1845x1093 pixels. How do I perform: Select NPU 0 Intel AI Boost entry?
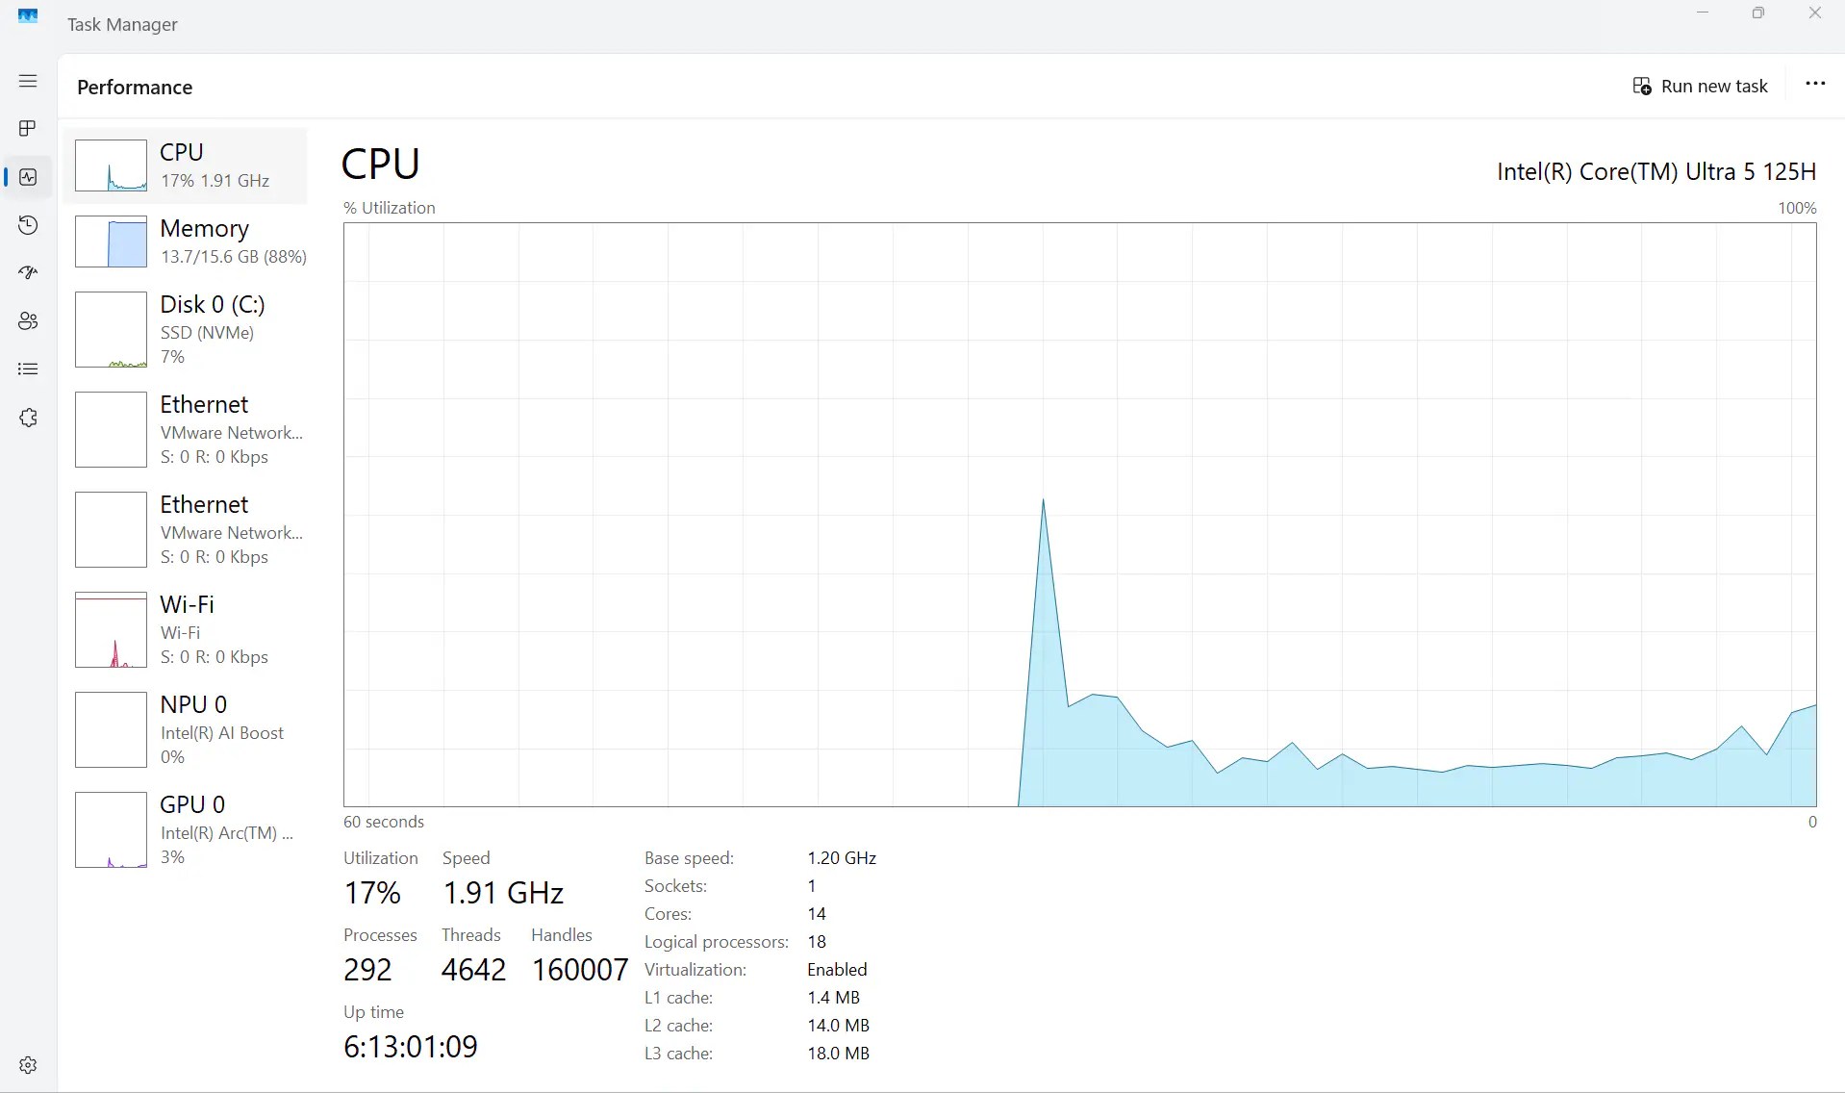click(186, 730)
